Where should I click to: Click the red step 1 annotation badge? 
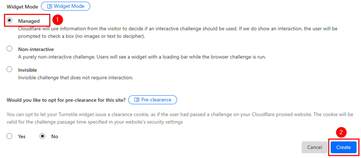[57, 20]
